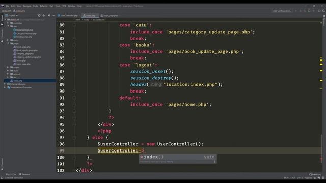The width and height of the screenshot is (326, 183).
Task: Click the div.container breadcrumb item
Action: 98,20
